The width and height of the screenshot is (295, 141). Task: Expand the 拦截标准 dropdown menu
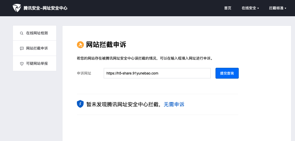coord(278,8)
